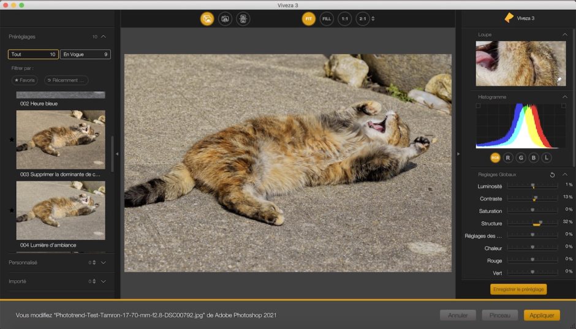The width and height of the screenshot is (576, 329).
Task: Click the Saturation slider handle
Action: point(532,210)
